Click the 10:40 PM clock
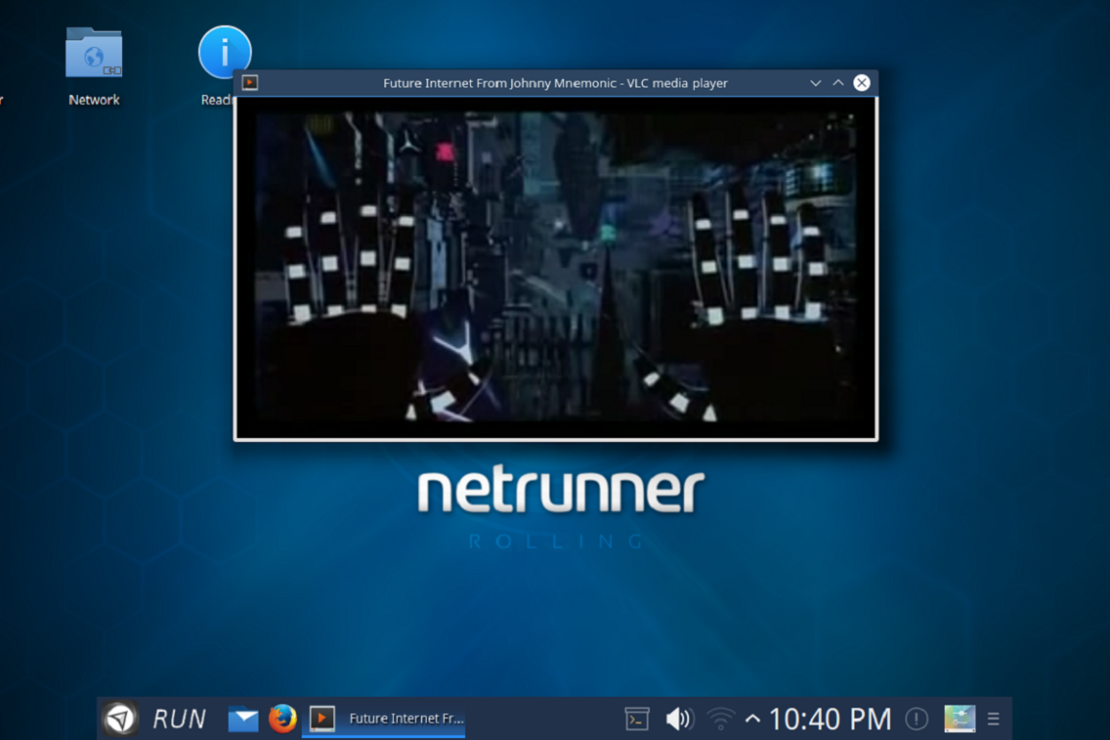Screen dimensions: 1110x740 click(x=829, y=719)
